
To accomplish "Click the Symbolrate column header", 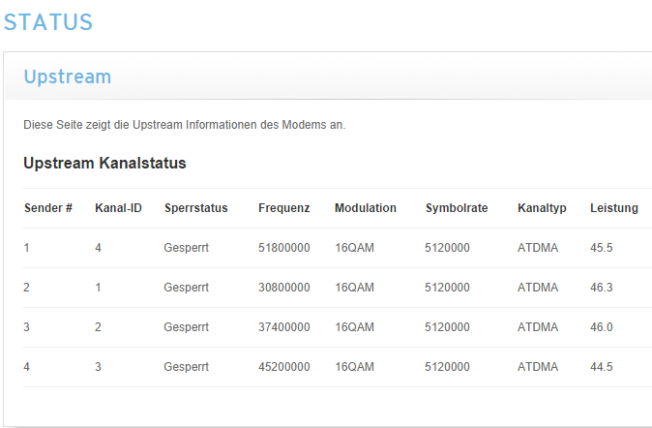I will click(x=457, y=208).
